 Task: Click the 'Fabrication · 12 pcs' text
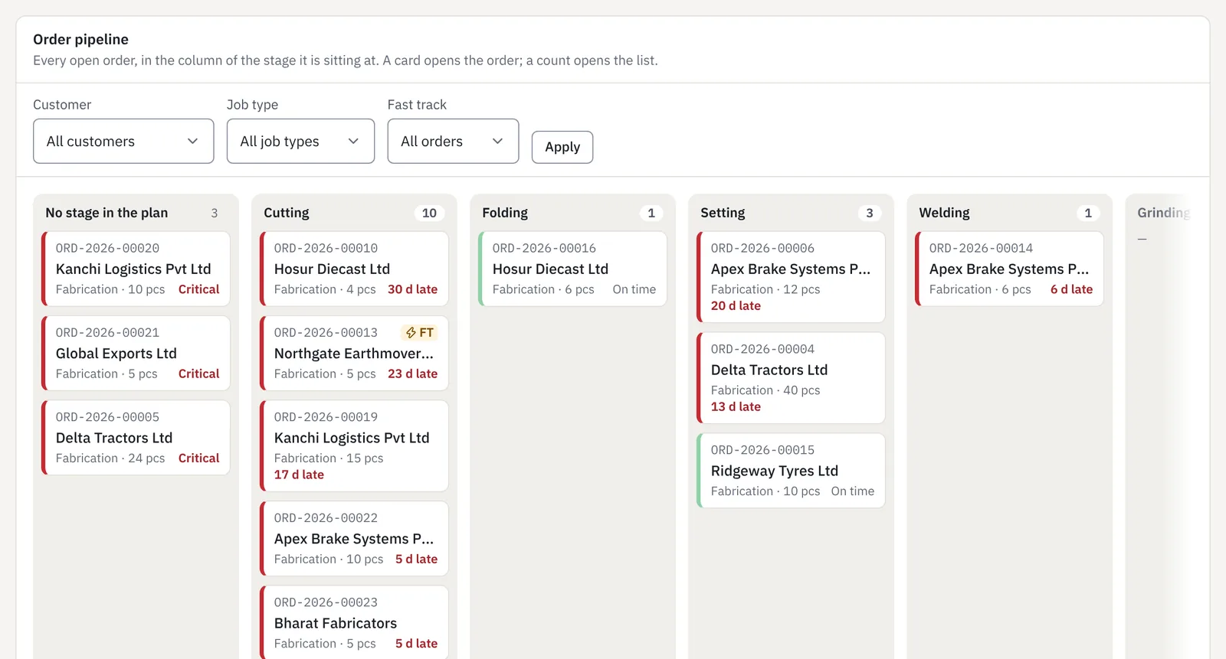(765, 289)
